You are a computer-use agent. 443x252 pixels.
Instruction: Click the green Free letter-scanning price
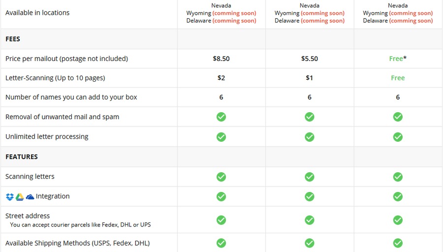coord(398,78)
